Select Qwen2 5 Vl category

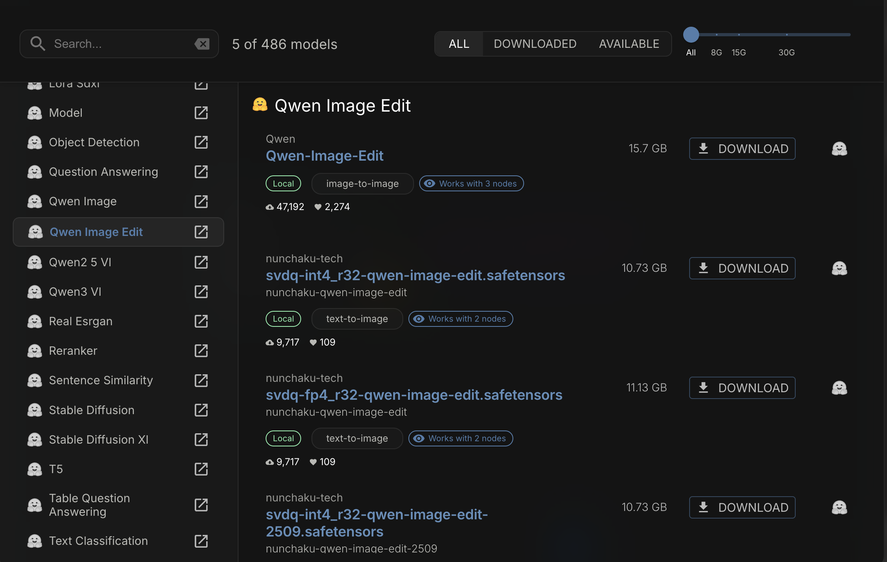point(118,262)
